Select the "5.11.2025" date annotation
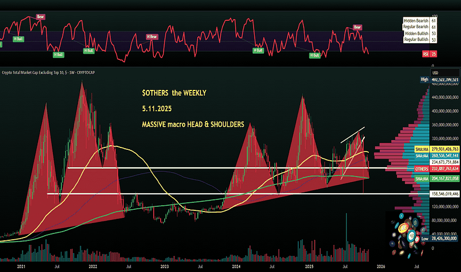The height and width of the screenshot is (272, 461). (157, 109)
